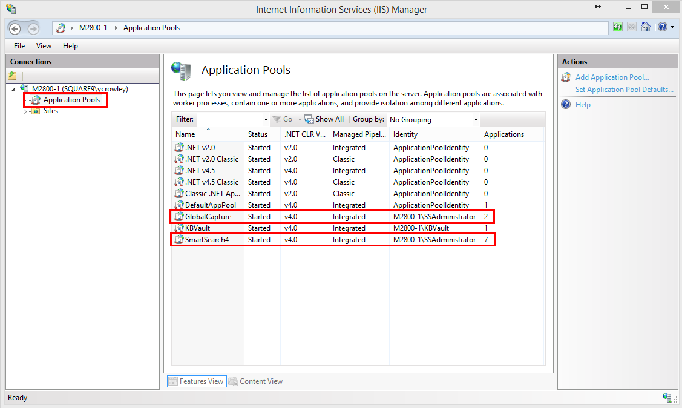The height and width of the screenshot is (408, 682).
Task: Switch to Features View
Action: coord(196,381)
